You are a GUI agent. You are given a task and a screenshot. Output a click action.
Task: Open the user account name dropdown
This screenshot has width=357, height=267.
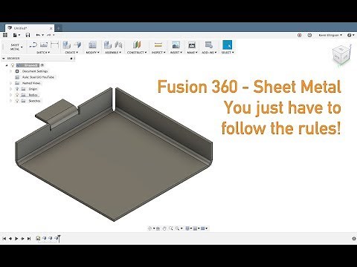pos(330,35)
